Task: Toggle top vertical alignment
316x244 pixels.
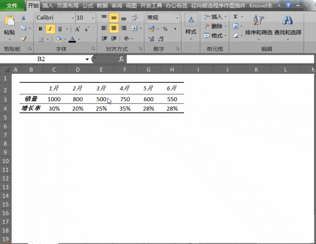Action: (104, 17)
